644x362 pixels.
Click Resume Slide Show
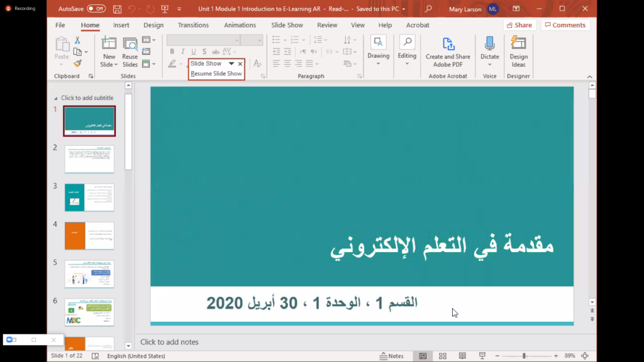point(216,74)
